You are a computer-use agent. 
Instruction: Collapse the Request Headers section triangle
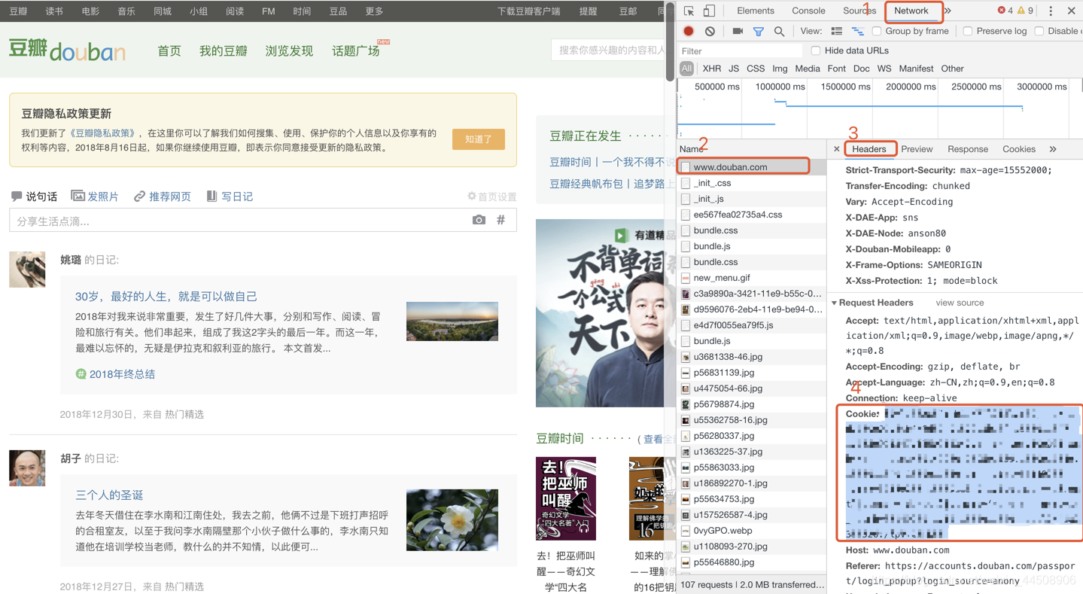[834, 303]
